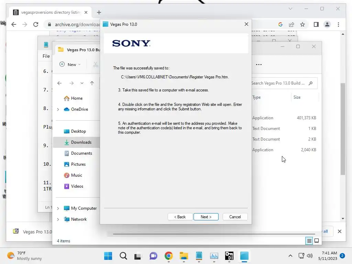Image resolution: width=352 pixels, height=264 pixels.
Task: Show hidden system tray icons
Action: 290,256
